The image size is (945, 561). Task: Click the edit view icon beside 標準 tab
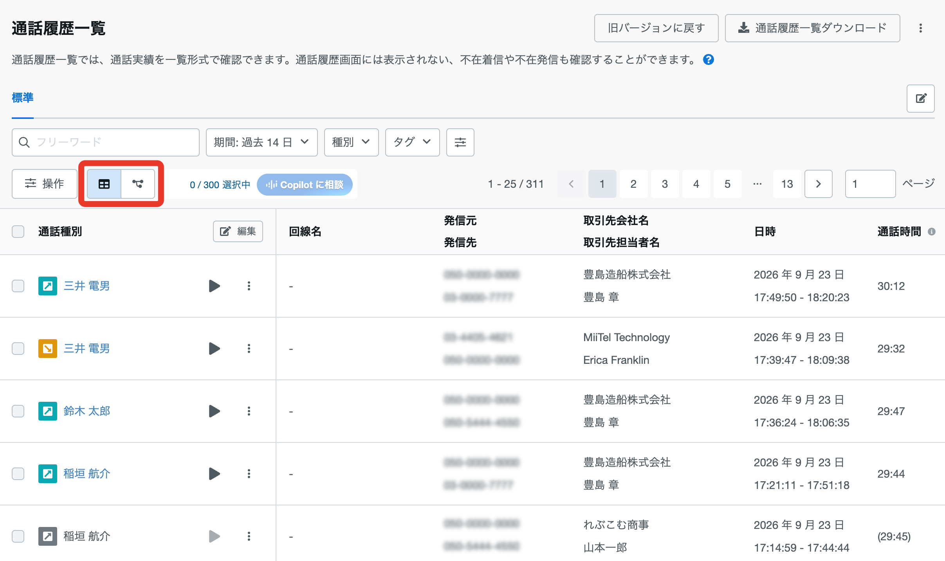[920, 98]
